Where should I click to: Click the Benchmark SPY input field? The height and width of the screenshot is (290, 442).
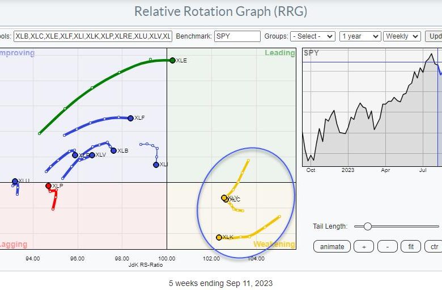(x=237, y=36)
